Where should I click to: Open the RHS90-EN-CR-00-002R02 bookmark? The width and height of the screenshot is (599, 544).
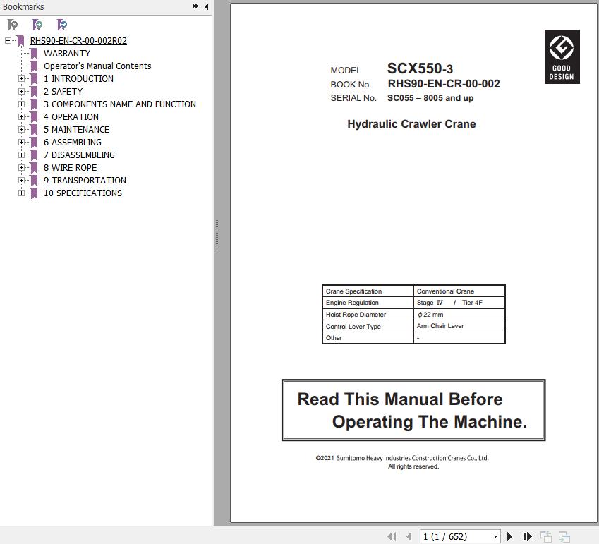pyautogui.click(x=78, y=40)
